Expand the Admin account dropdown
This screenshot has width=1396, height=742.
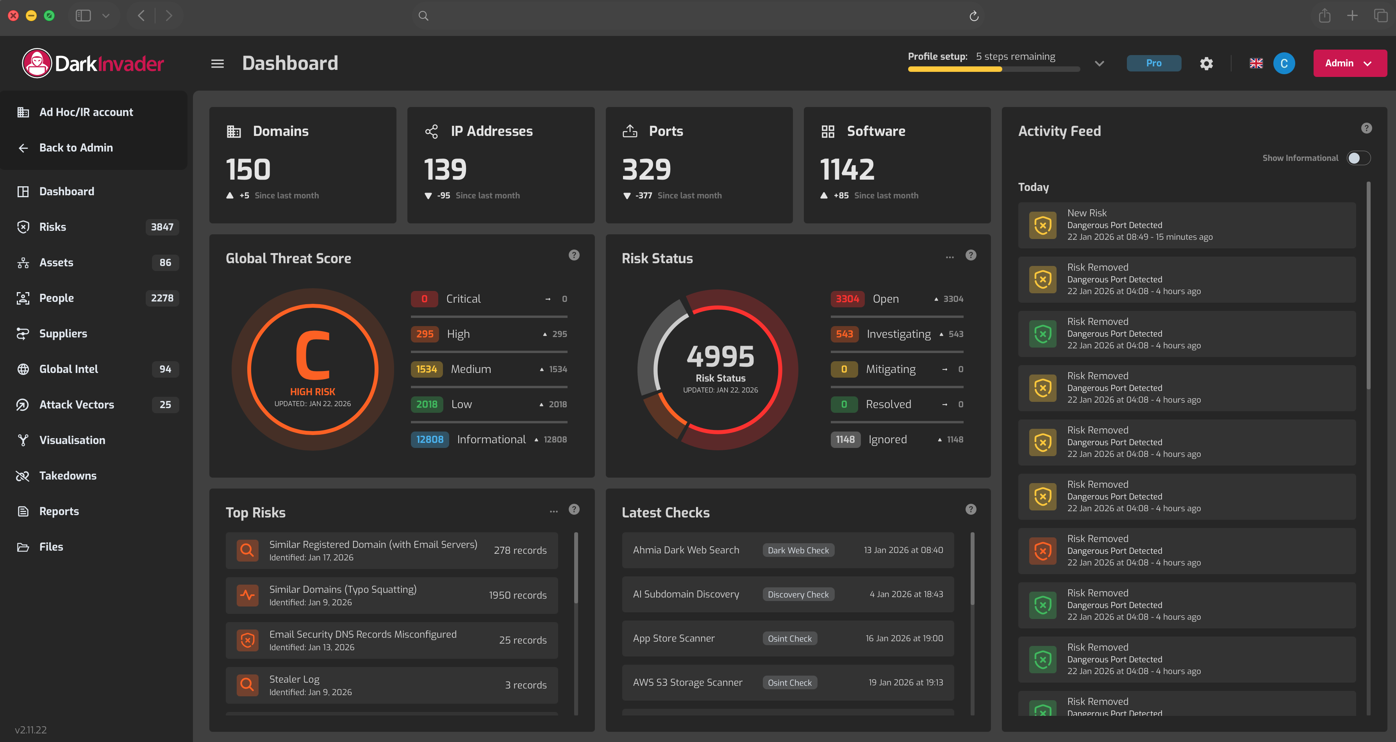[x=1350, y=63]
